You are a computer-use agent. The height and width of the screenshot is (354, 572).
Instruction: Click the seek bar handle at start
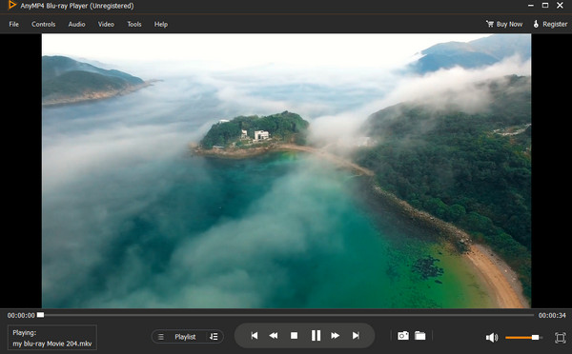click(x=40, y=315)
